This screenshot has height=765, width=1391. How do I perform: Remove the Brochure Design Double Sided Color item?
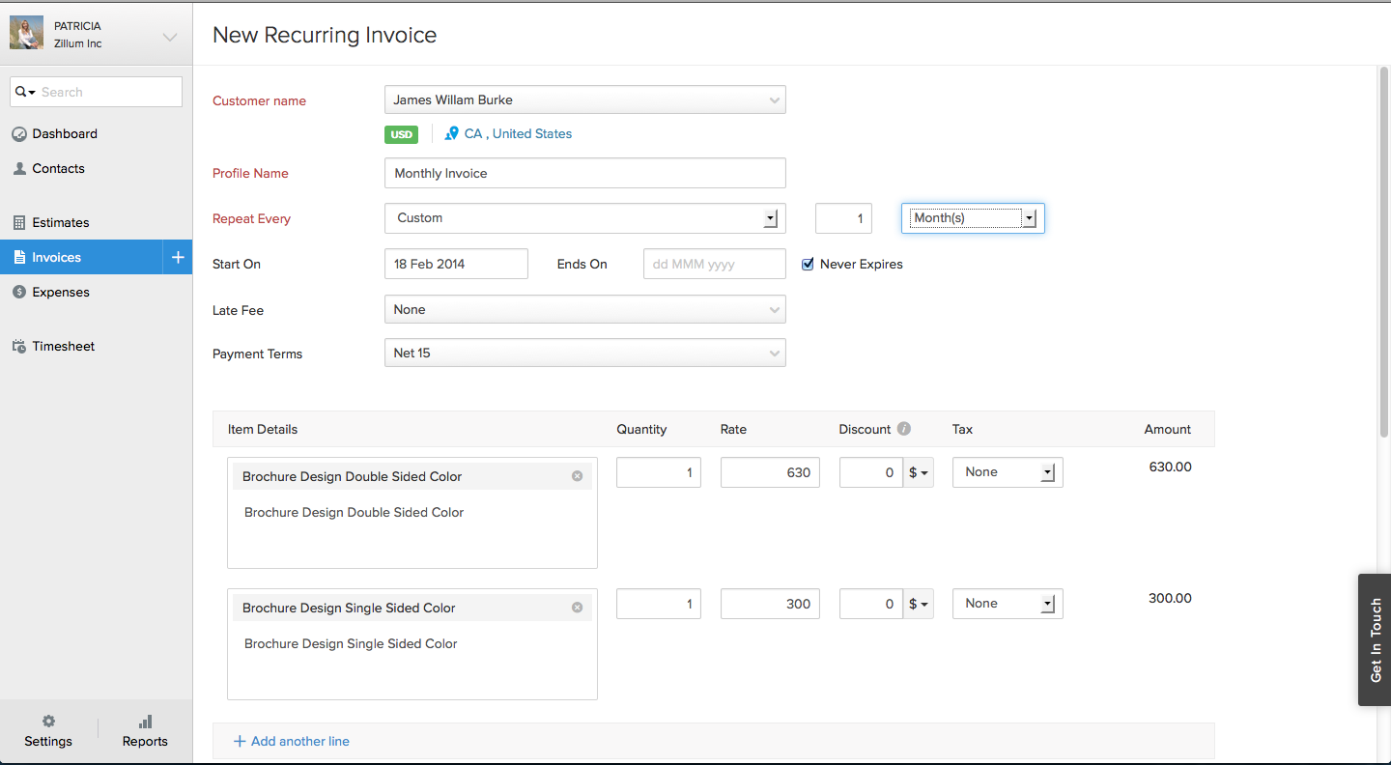(x=577, y=475)
